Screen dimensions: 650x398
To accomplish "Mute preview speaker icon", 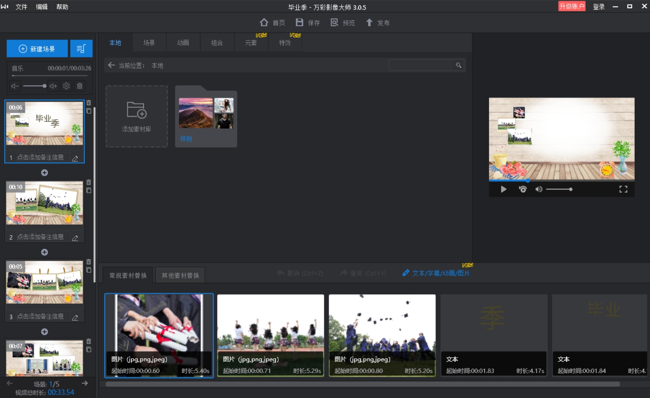I will (539, 189).
